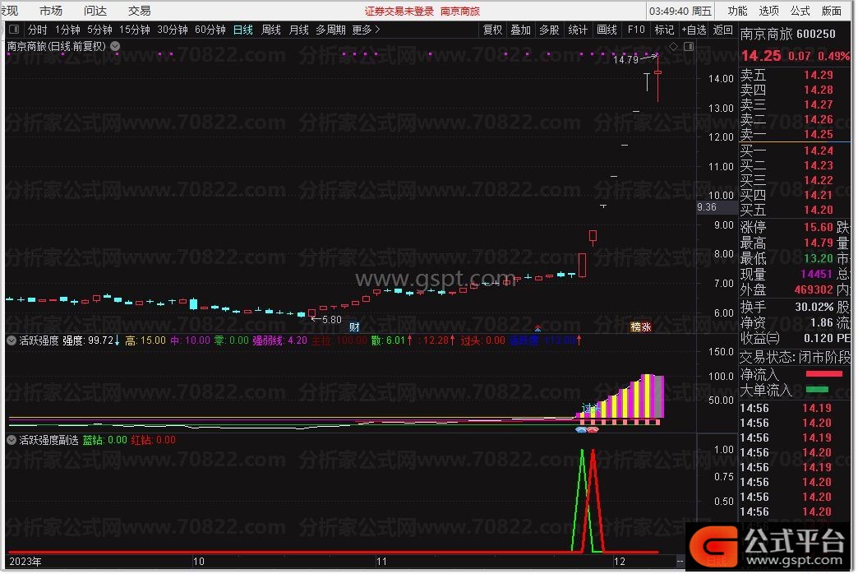Click the 证券交易未登录 login link

tap(399, 11)
